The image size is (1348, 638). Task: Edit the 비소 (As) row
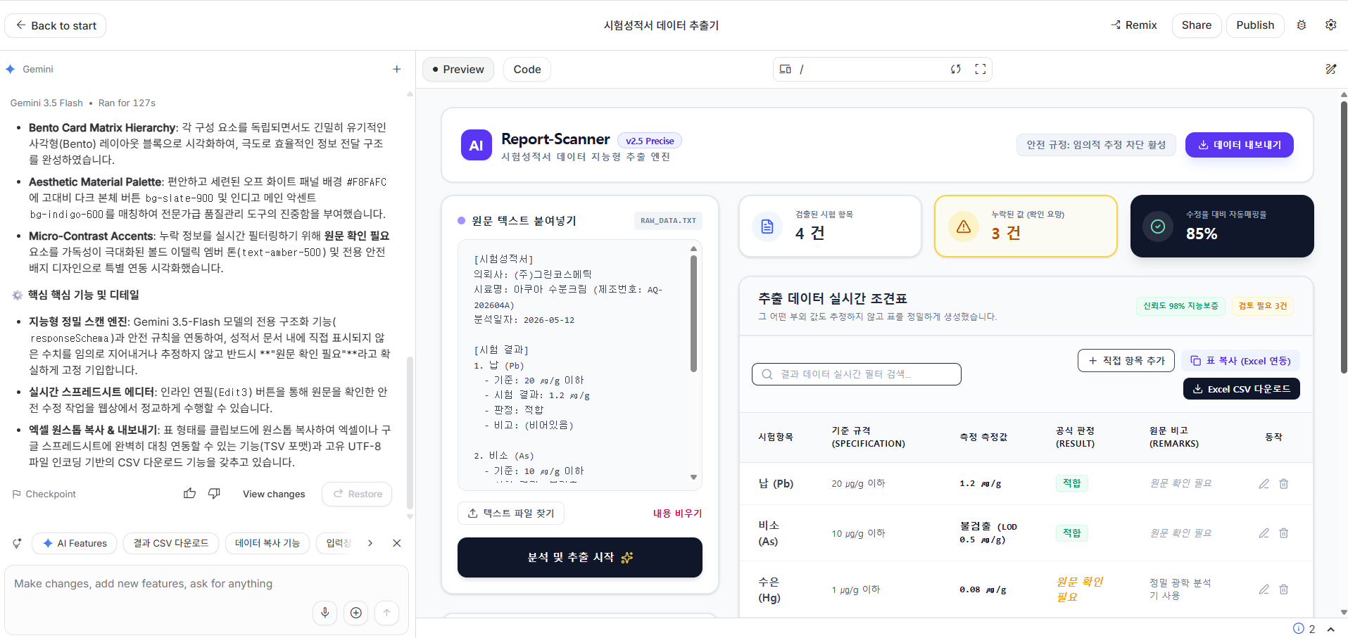coord(1264,533)
